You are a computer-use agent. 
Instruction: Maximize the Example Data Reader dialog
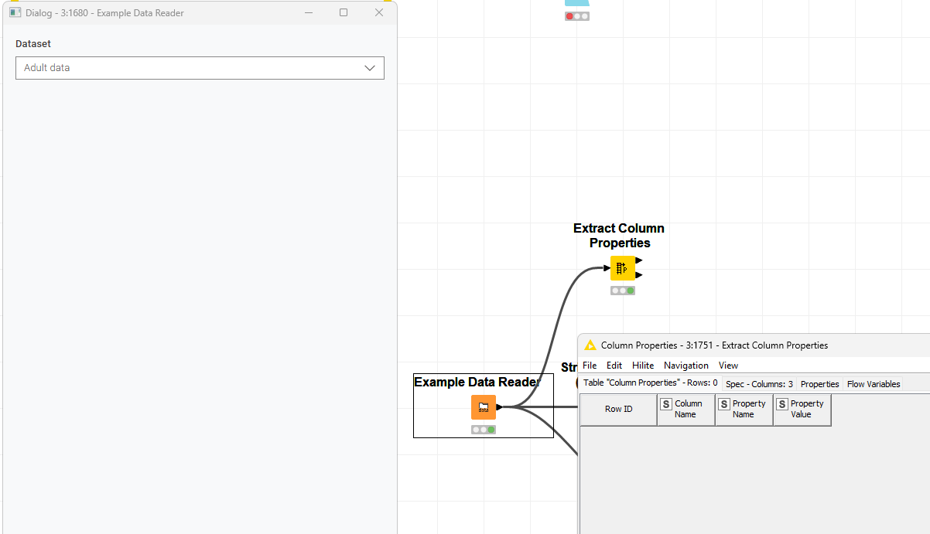(344, 12)
